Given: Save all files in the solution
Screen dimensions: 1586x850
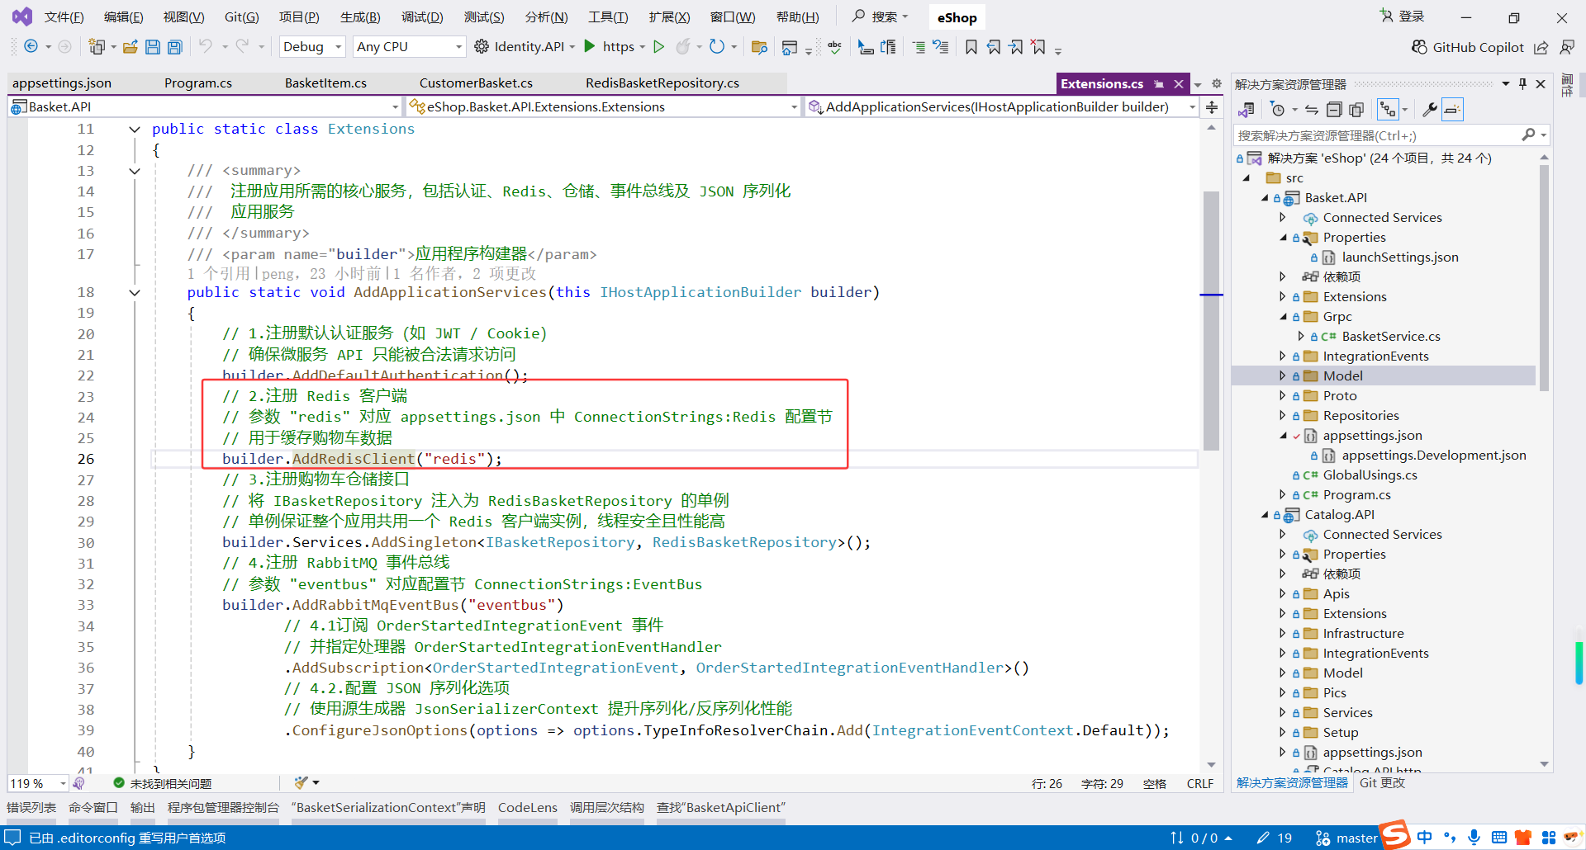Looking at the screenshot, I should tap(174, 46).
